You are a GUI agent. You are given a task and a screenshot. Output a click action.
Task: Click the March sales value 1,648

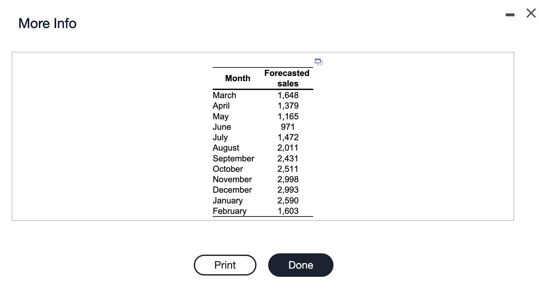tap(288, 95)
